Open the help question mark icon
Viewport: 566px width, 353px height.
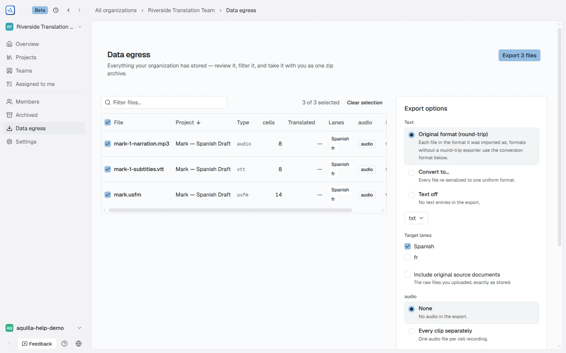[x=64, y=344]
